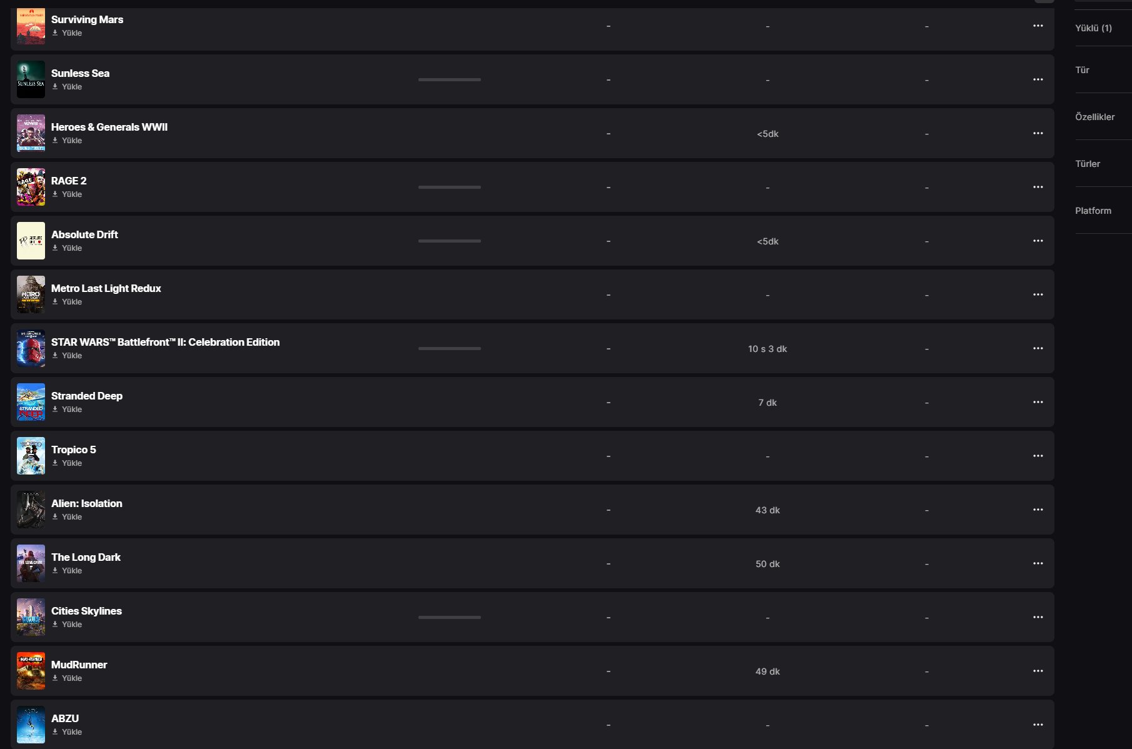Toggle the Yüklü (1) installed filter
This screenshot has width=1132, height=749.
1093,28
